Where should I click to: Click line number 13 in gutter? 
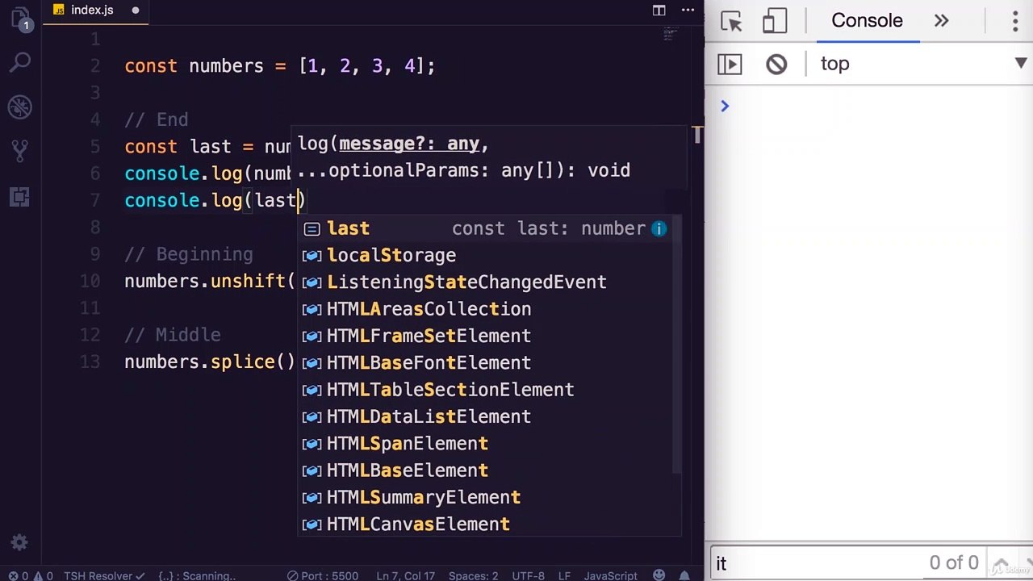pyautogui.click(x=90, y=362)
